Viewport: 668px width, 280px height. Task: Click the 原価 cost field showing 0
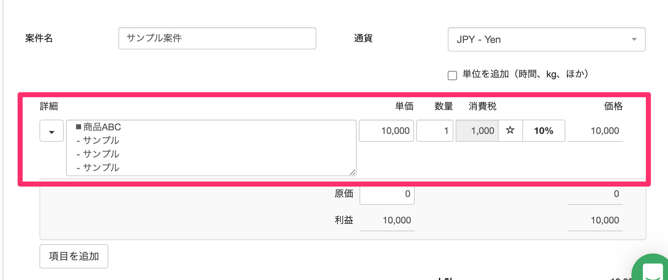[x=387, y=194]
